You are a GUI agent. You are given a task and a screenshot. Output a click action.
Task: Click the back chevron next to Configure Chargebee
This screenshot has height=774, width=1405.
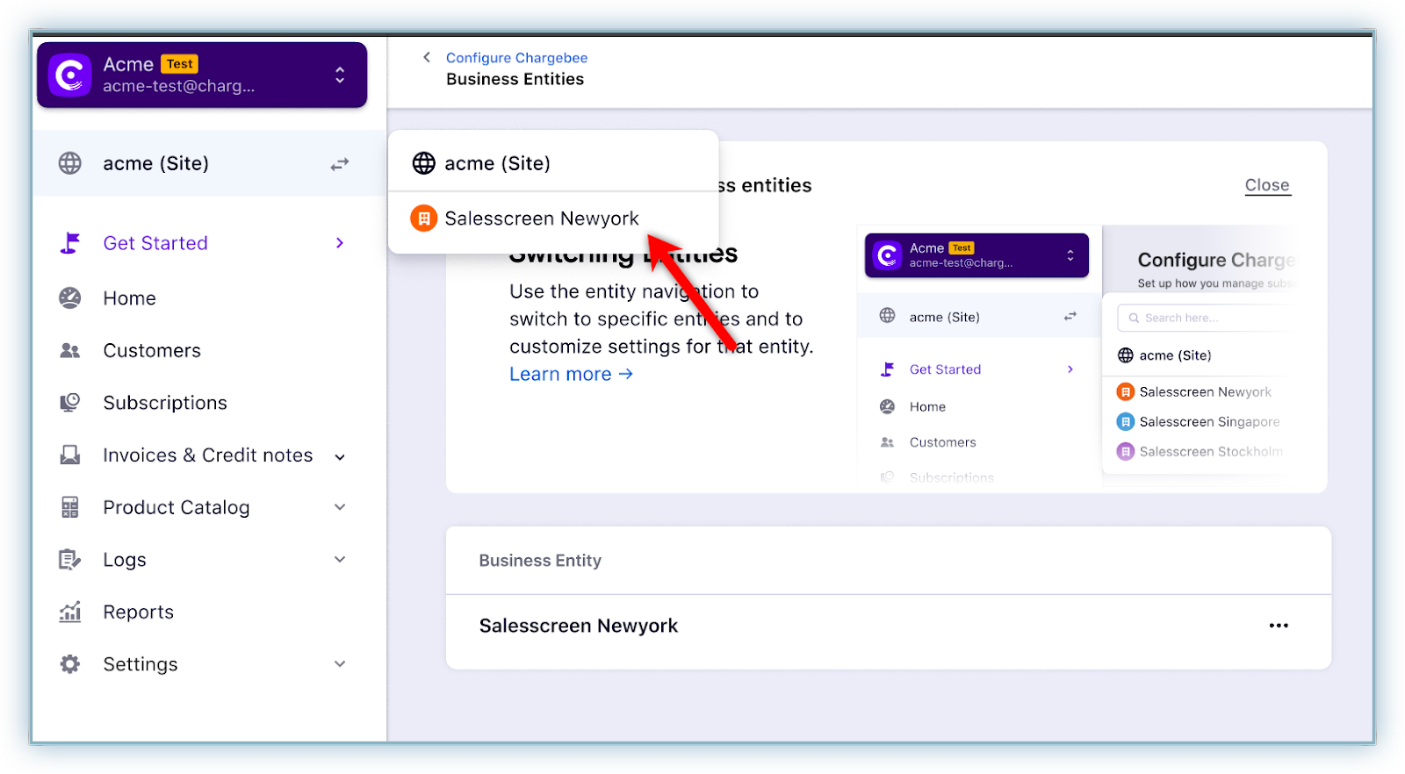point(427,58)
